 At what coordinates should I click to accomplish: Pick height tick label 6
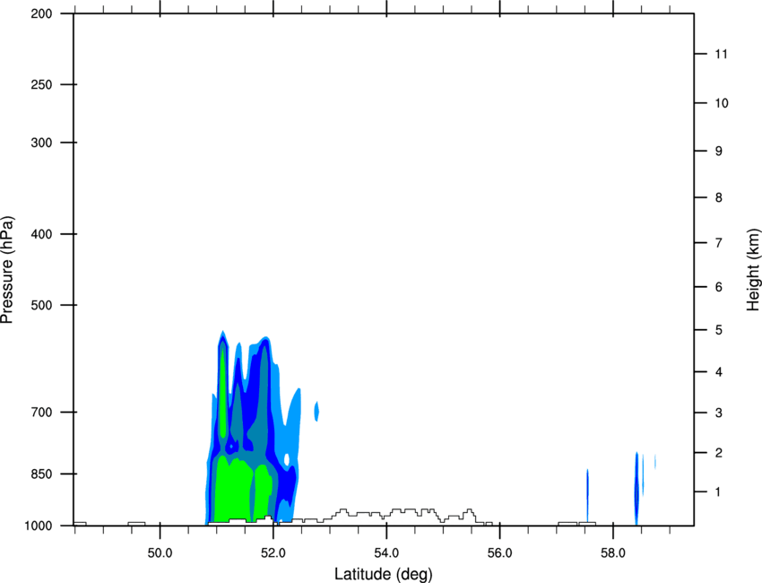719,287
